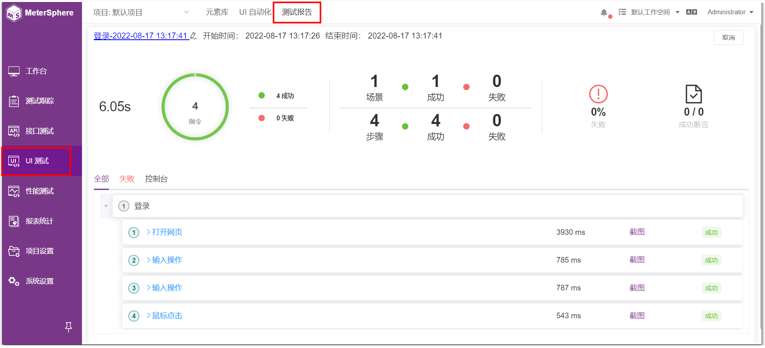765x348 pixels.
Task: Click step number 3 circle for 输入操作
Action: click(x=134, y=288)
